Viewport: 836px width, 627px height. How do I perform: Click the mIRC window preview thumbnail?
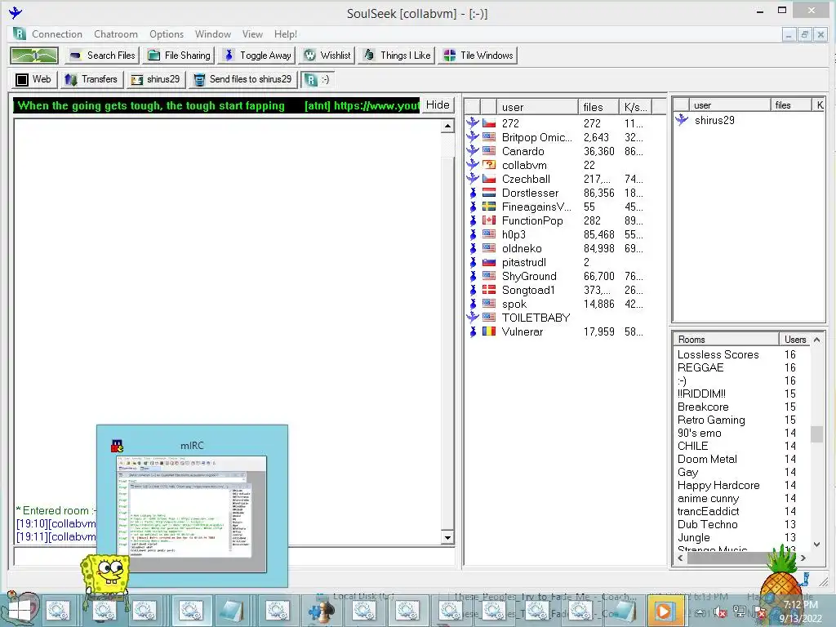click(x=192, y=514)
